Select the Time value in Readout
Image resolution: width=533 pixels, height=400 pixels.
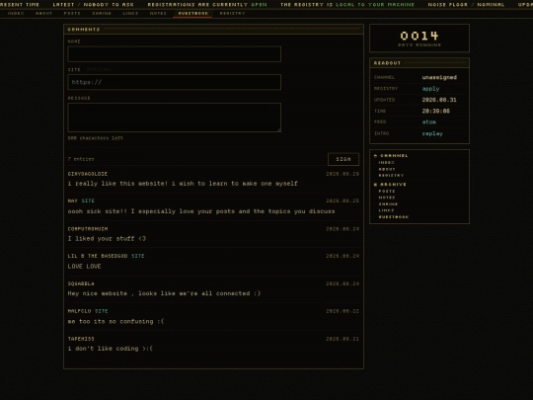coord(436,111)
